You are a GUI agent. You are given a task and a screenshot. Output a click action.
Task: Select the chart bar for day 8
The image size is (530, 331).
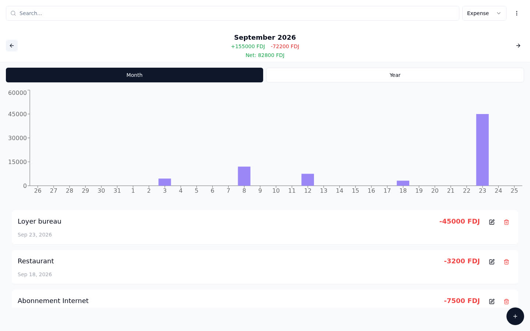pyautogui.click(x=244, y=176)
